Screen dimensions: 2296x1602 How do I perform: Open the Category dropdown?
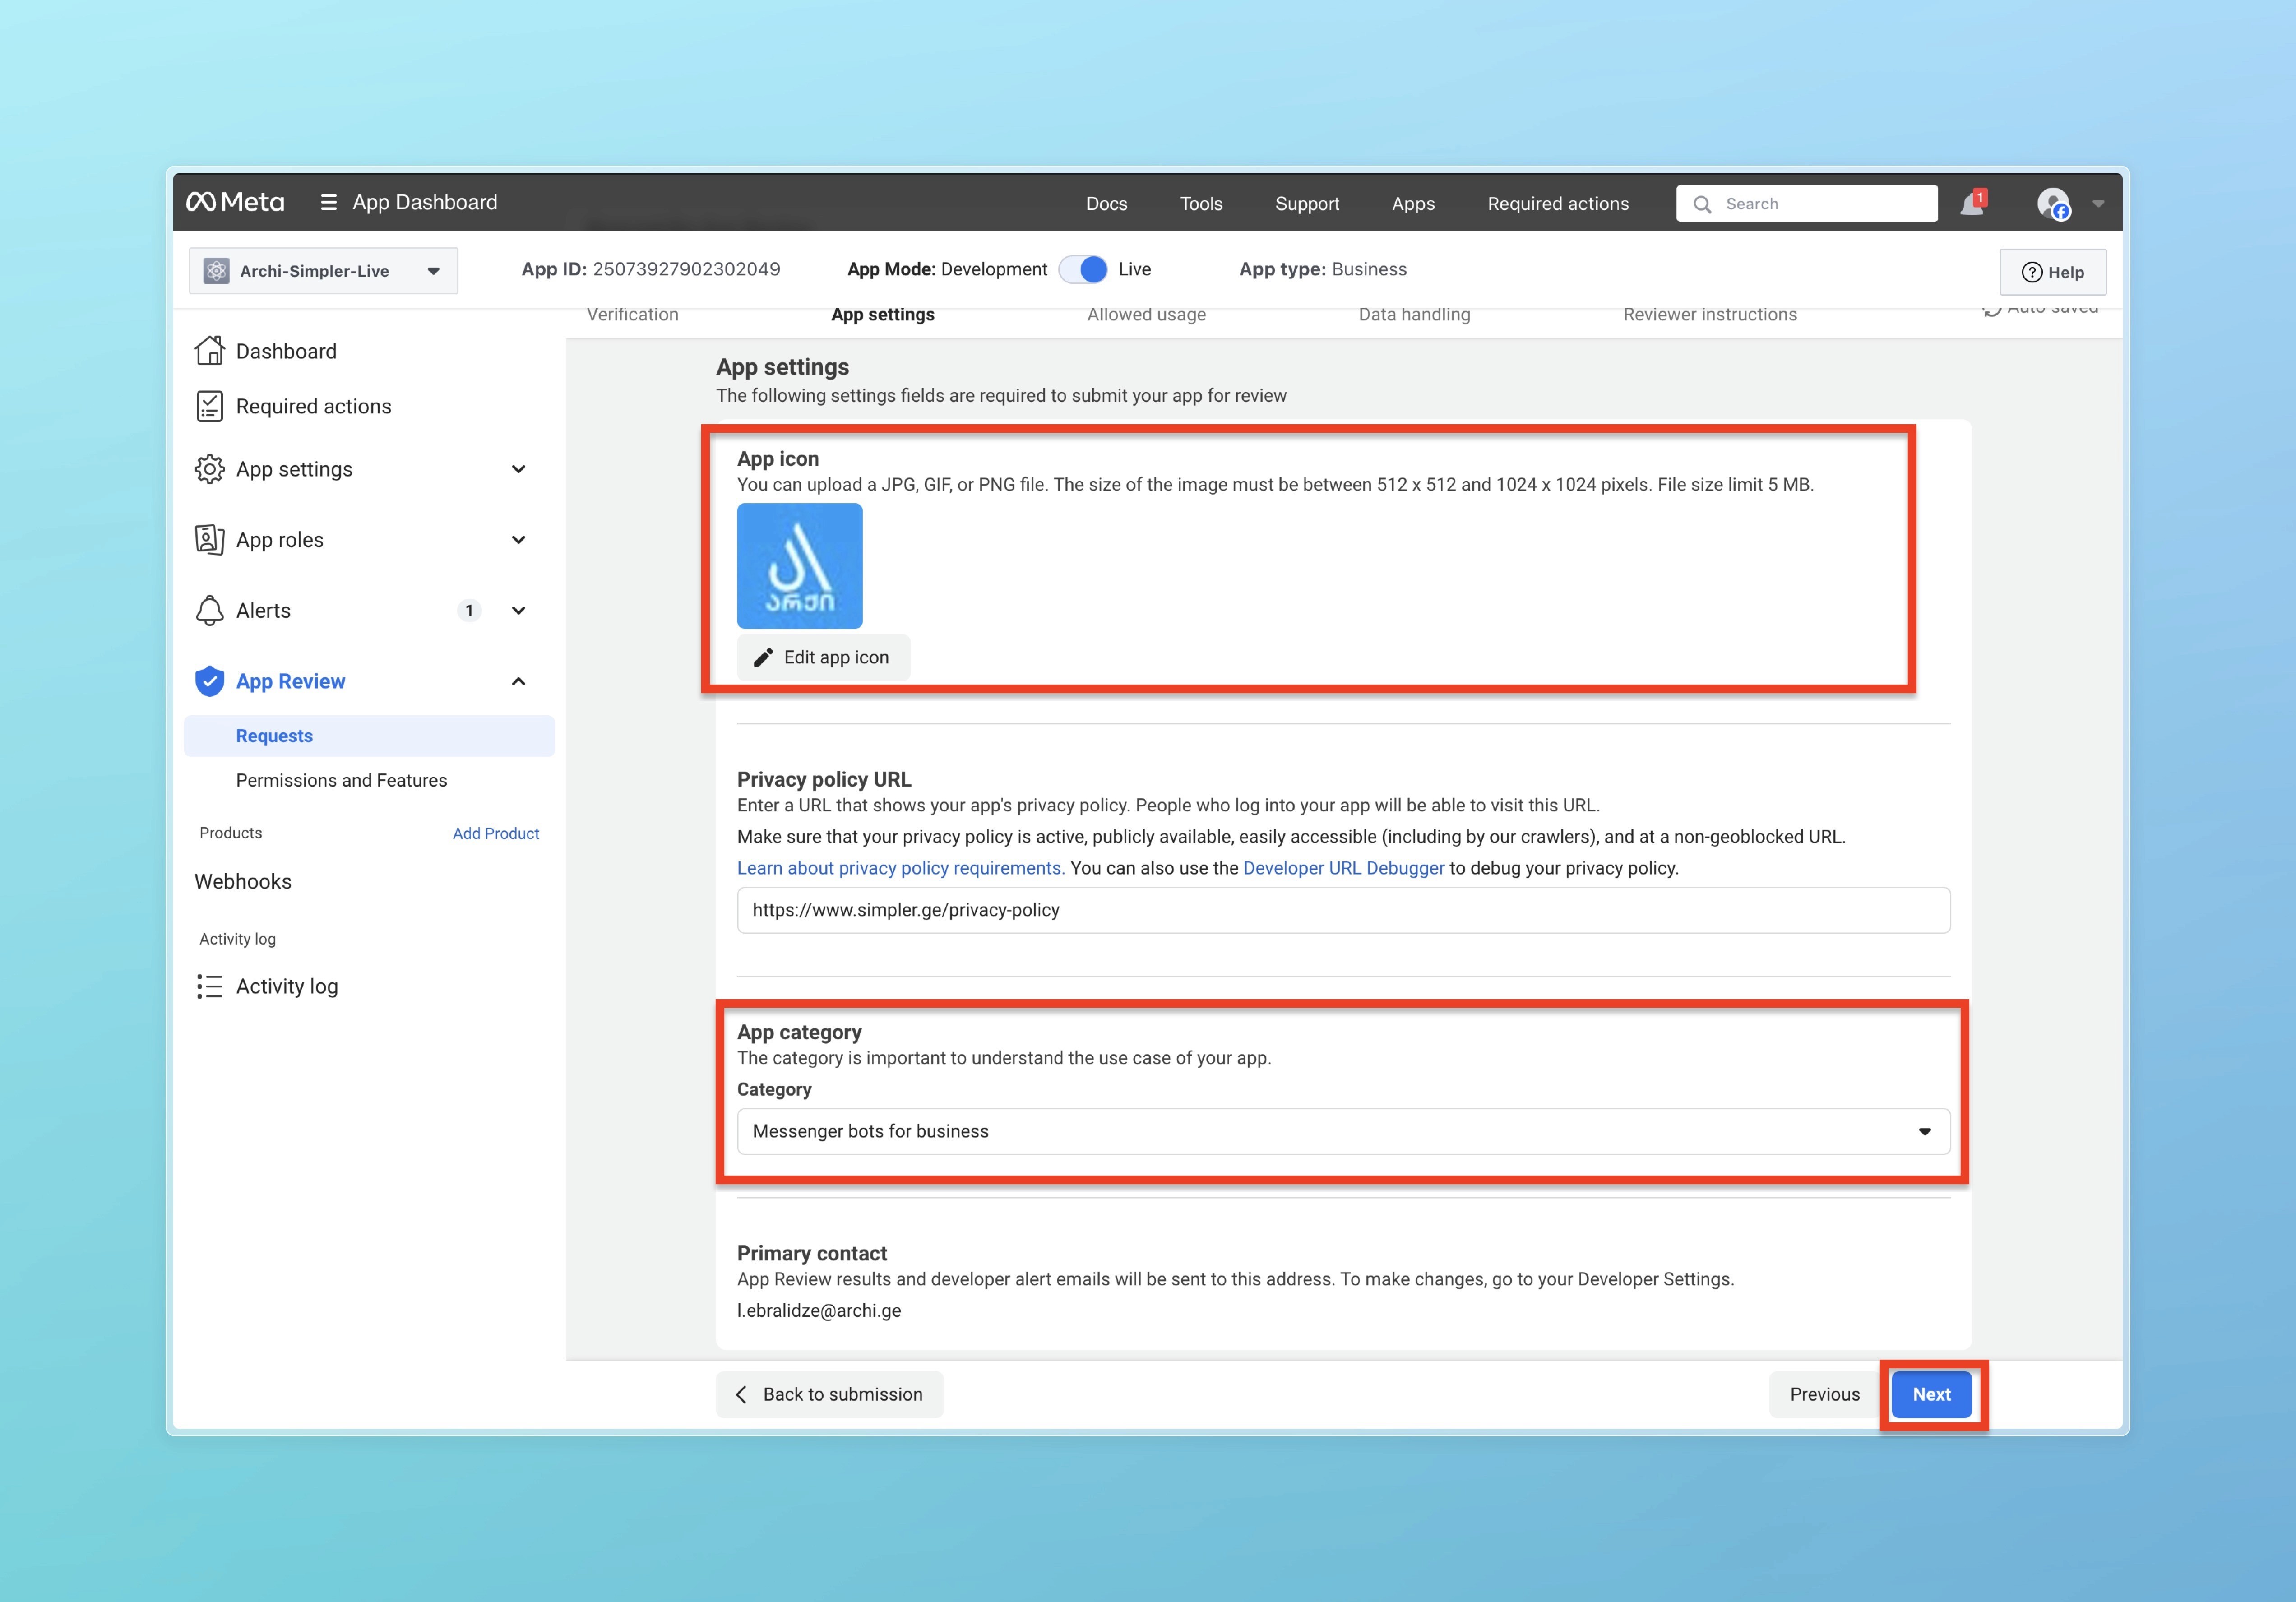(1343, 1131)
